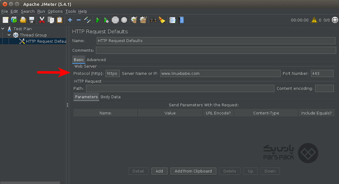This screenshot has height=184, width=339.
Task: Click the Help question mark icon
Action: pyautogui.click(x=181, y=20)
